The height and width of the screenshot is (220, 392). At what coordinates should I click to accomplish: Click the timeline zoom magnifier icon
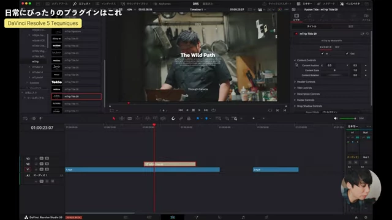click(x=235, y=119)
